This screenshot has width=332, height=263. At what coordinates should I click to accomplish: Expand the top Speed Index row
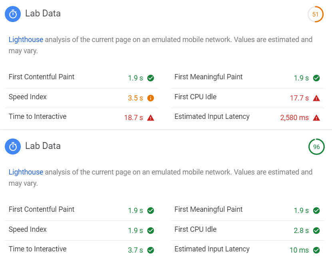(x=28, y=97)
